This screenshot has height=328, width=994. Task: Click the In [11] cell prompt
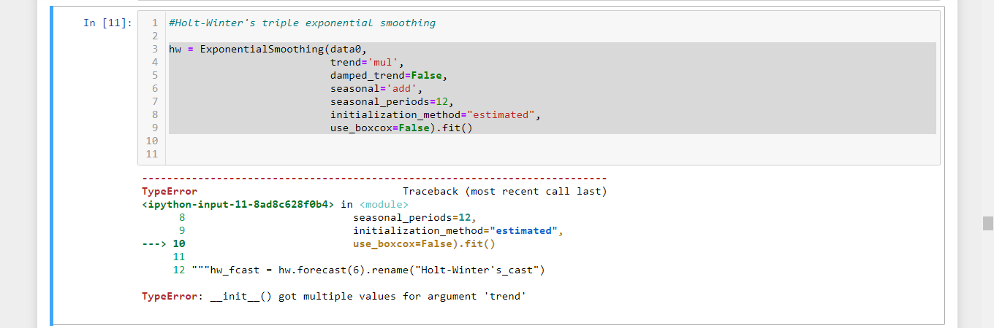coord(107,23)
